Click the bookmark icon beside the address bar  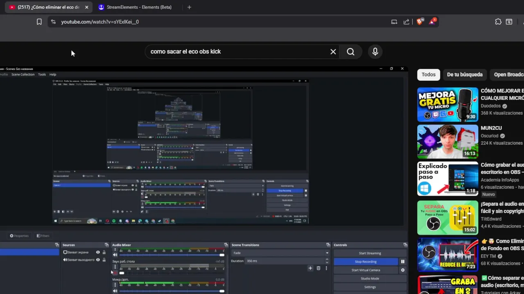pyautogui.click(x=39, y=22)
